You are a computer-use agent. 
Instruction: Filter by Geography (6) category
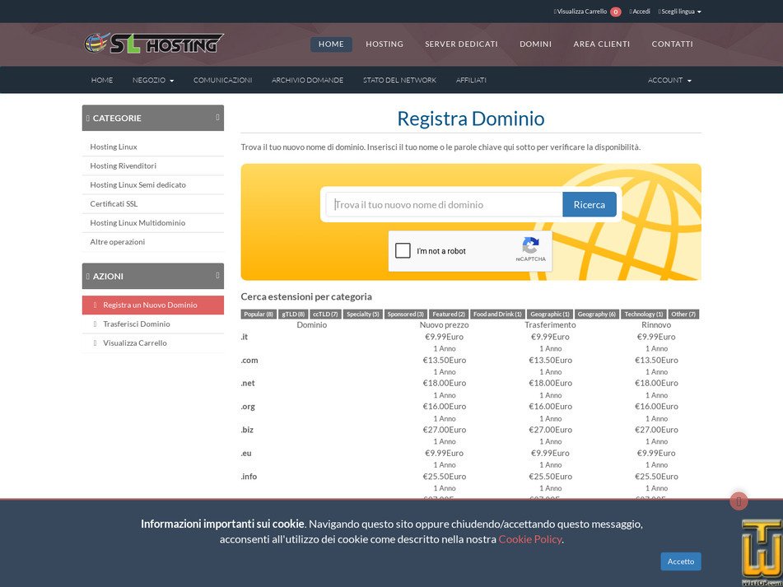tap(597, 314)
